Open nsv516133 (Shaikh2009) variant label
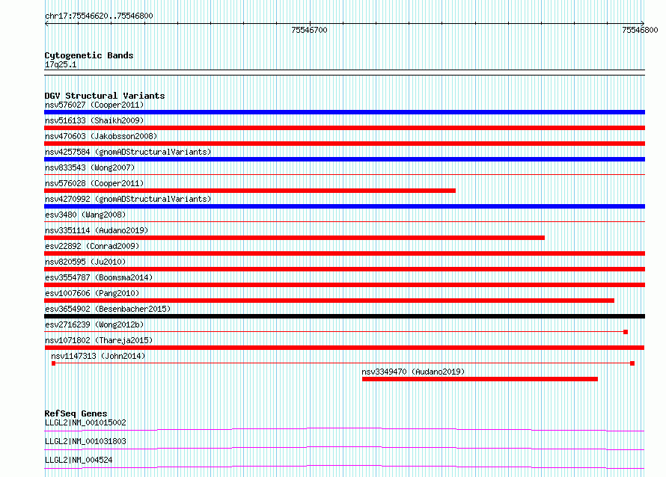This screenshot has height=477, width=666. 94,120
